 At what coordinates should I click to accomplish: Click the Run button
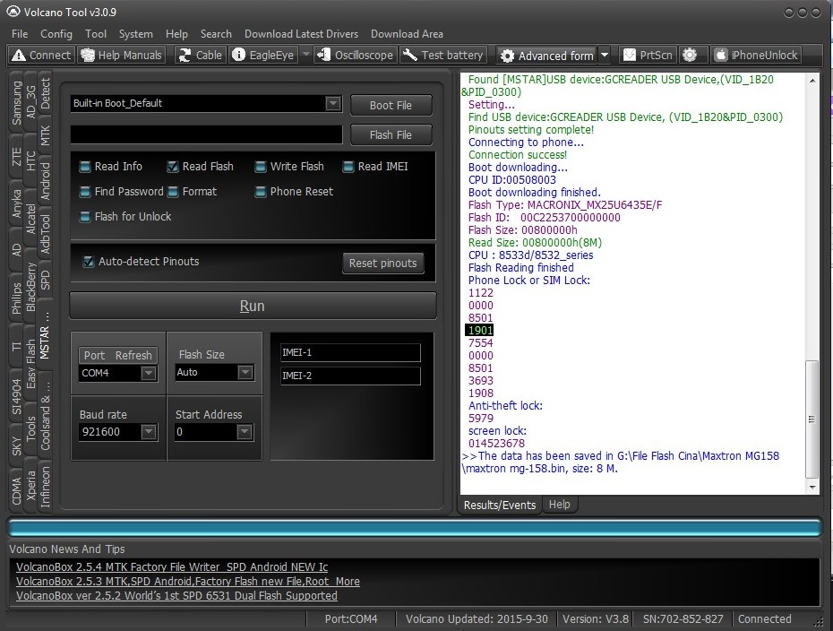253,306
